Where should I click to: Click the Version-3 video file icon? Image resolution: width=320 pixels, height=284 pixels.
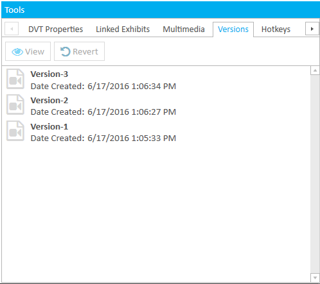click(15, 79)
